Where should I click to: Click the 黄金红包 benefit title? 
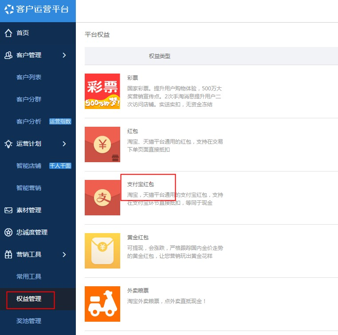coord(138,238)
